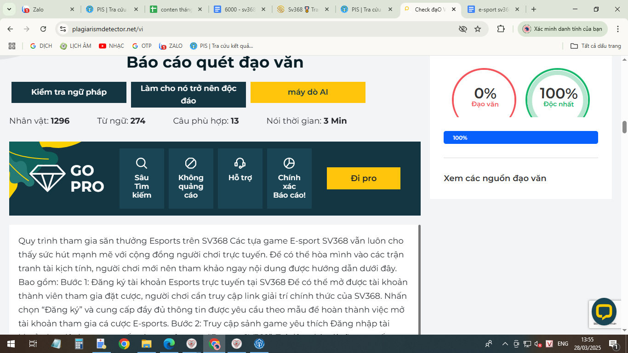This screenshot has width=628, height=353.
Task: Open the notification center icon
Action: click(x=613, y=344)
